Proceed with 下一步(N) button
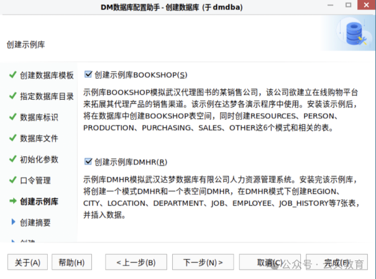This screenshot has height=279, width=376. pyautogui.click(x=203, y=262)
